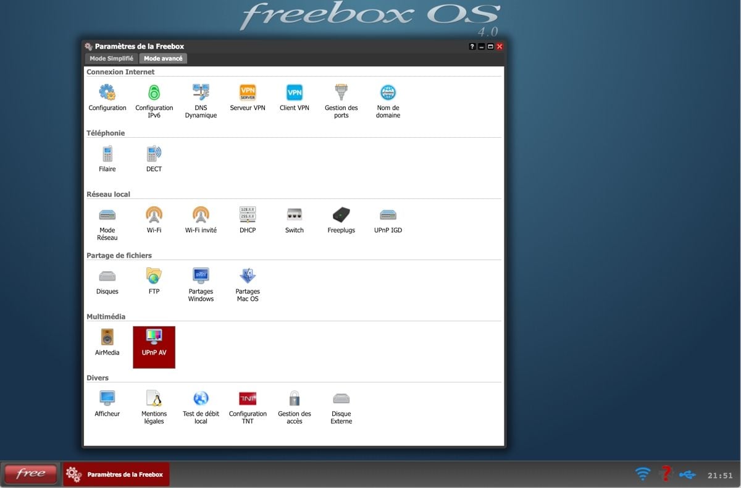Open Afficheur settings
This screenshot has height=488, width=741.
tap(107, 404)
